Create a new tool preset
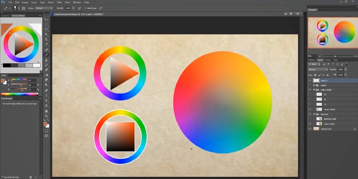Image resolution: width=358 pixels, height=179 pixels. click(30, 177)
